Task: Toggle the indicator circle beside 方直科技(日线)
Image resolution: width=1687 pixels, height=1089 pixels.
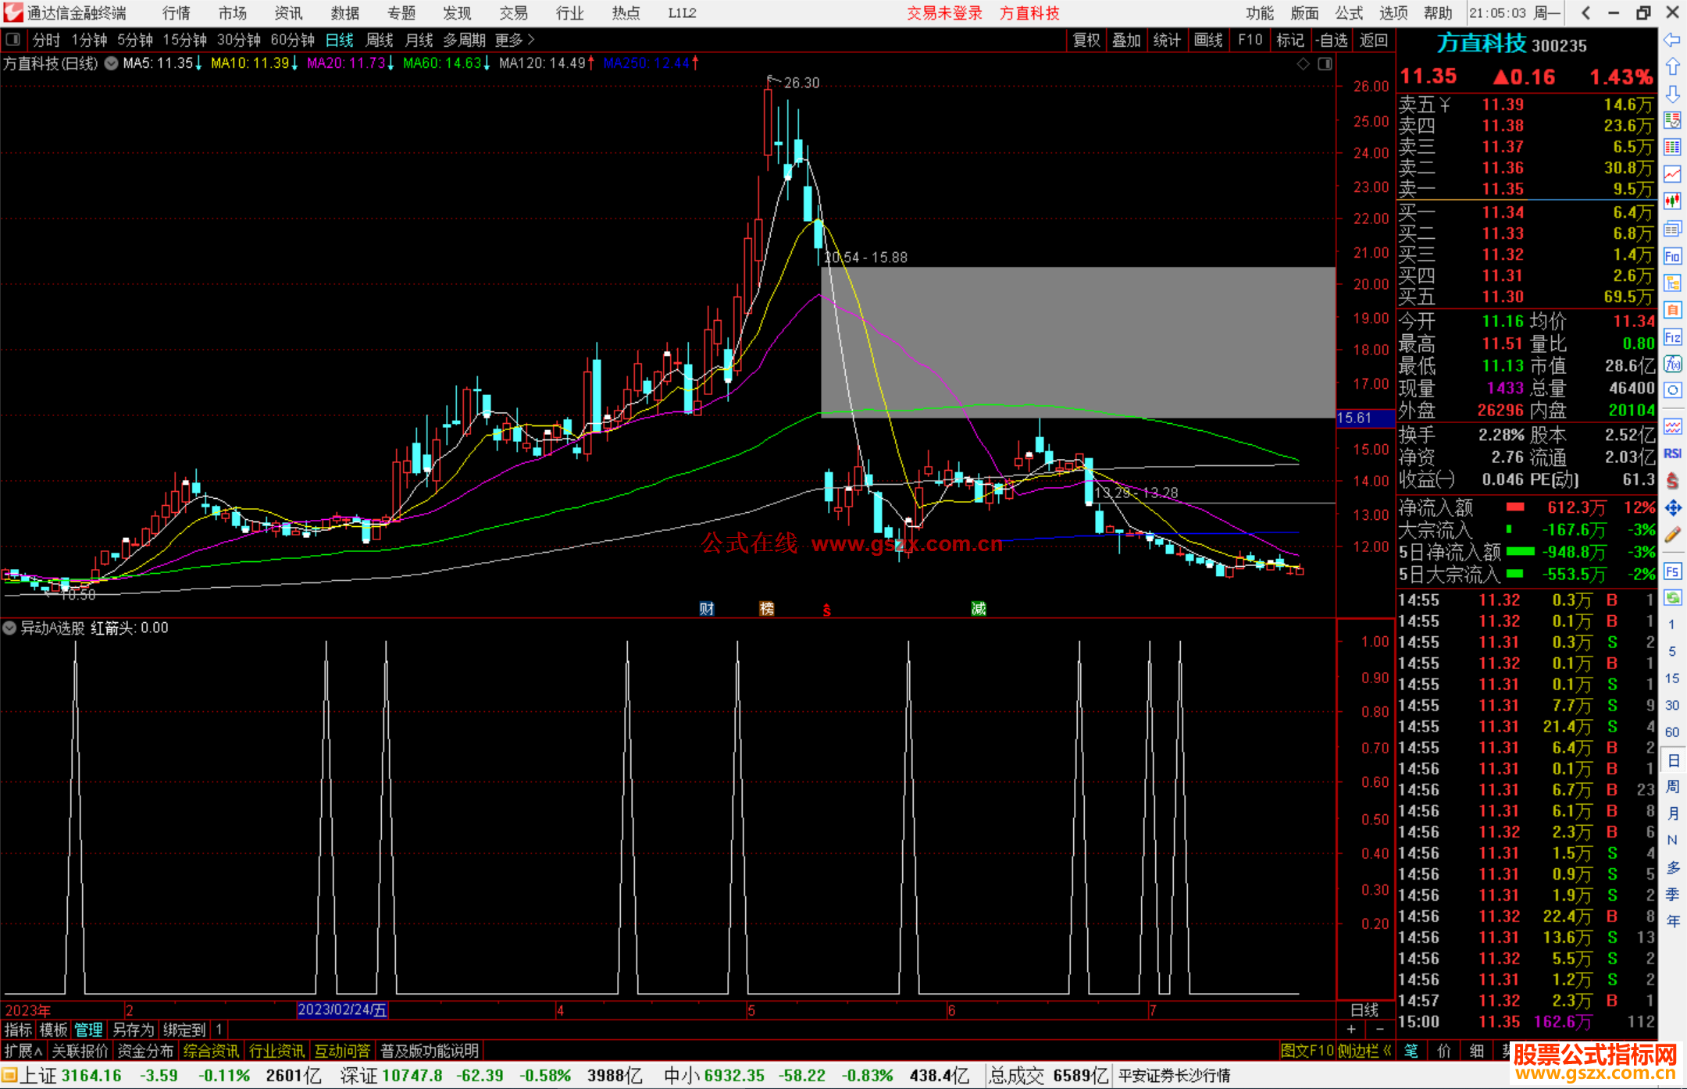Action: coord(112,63)
